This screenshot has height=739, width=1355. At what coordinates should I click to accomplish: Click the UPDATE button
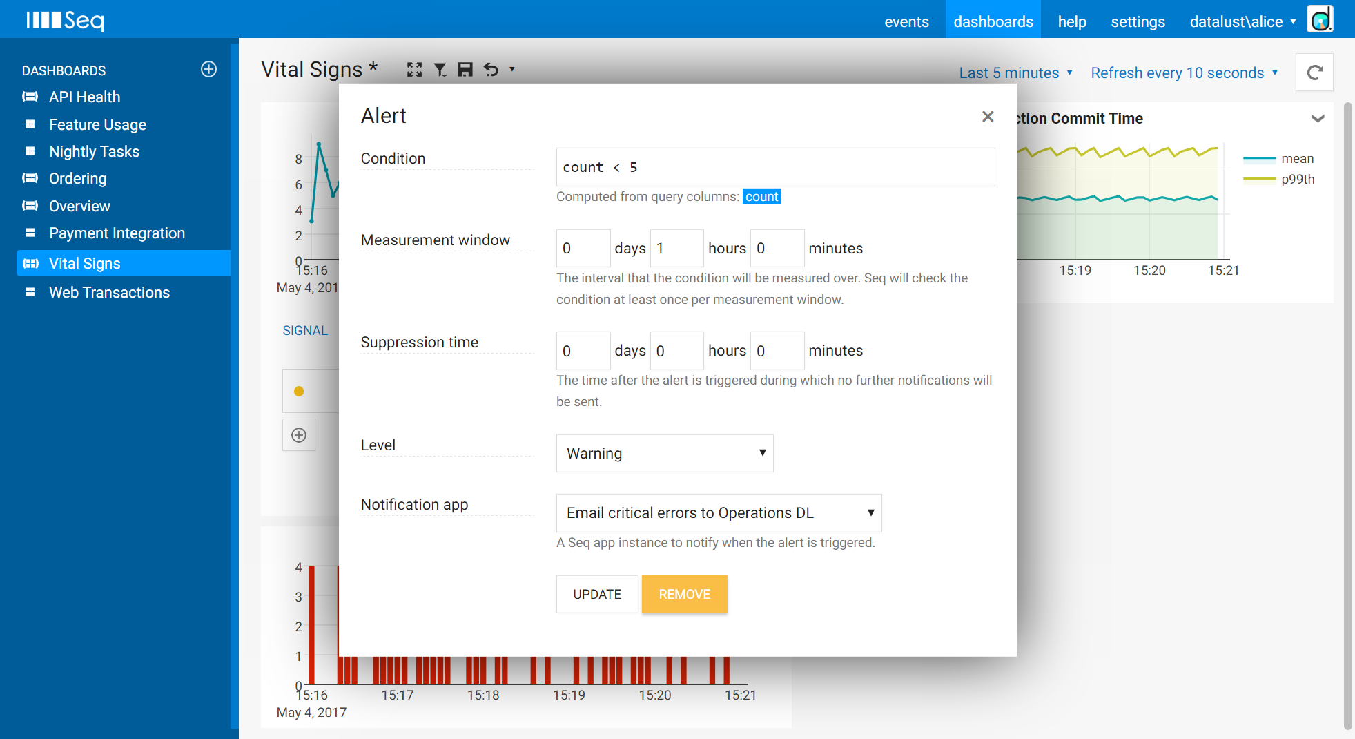click(x=597, y=594)
